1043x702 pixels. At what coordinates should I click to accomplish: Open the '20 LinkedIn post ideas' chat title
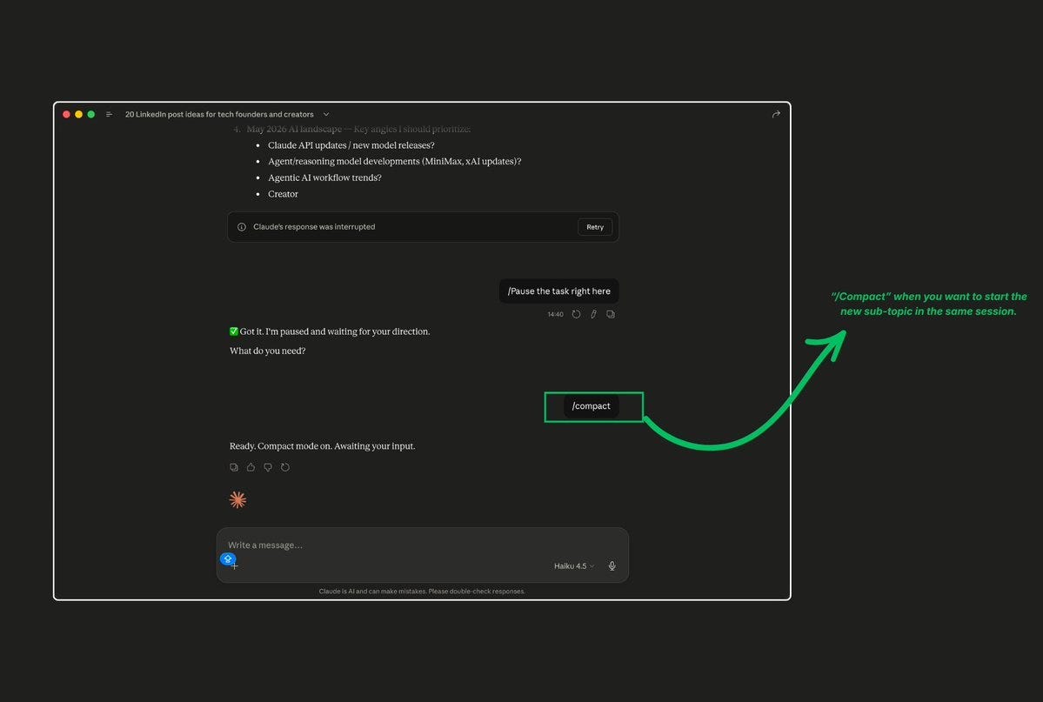(x=219, y=115)
